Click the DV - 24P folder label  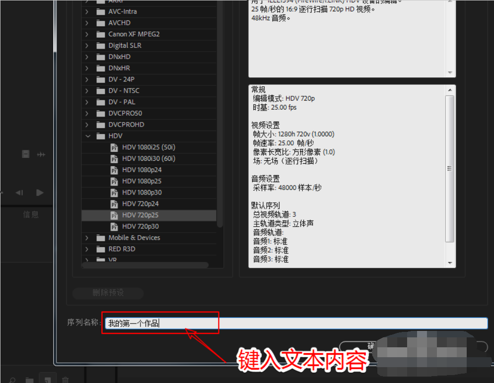[121, 79]
